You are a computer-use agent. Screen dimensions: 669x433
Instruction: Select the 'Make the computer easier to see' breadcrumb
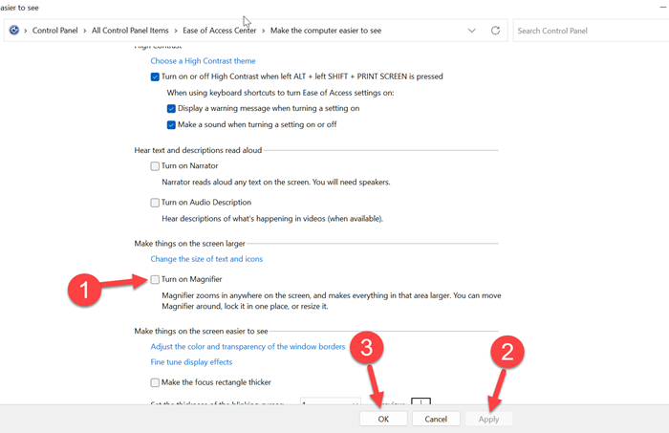click(326, 31)
